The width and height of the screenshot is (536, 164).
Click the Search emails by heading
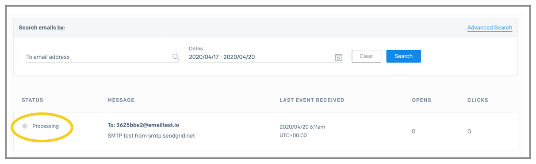point(42,27)
